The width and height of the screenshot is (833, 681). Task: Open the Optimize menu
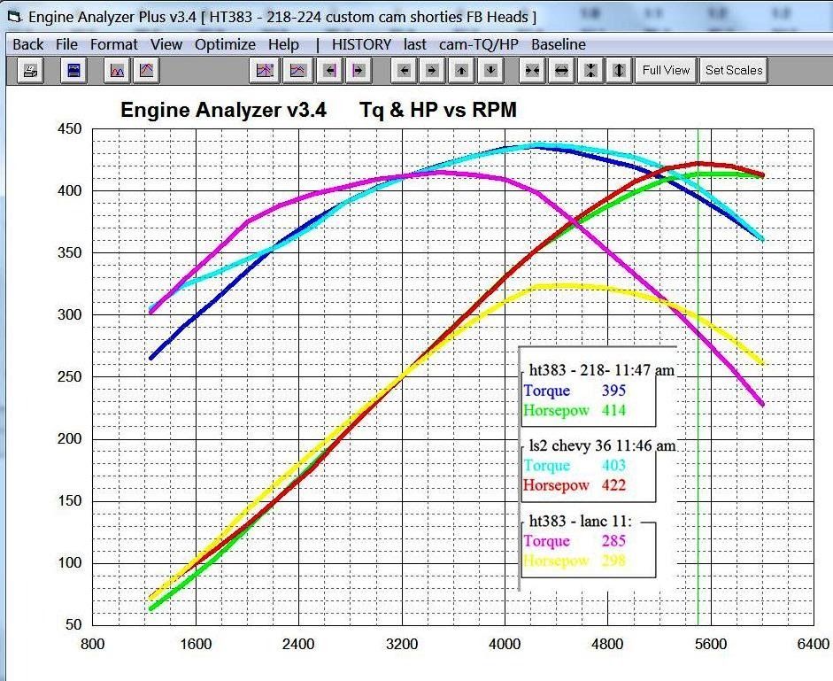(225, 44)
